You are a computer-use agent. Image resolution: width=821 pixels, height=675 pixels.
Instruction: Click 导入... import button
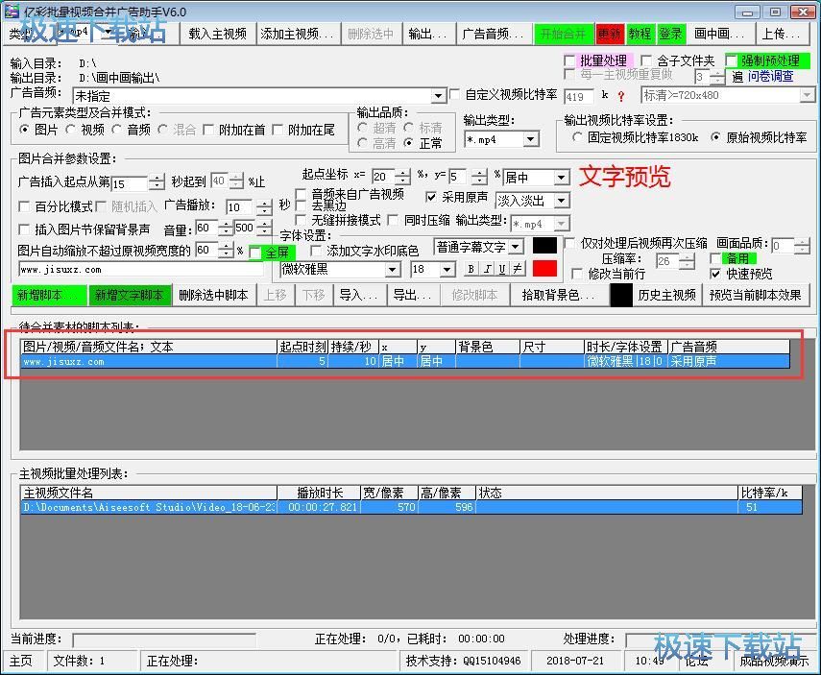(359, 295)
